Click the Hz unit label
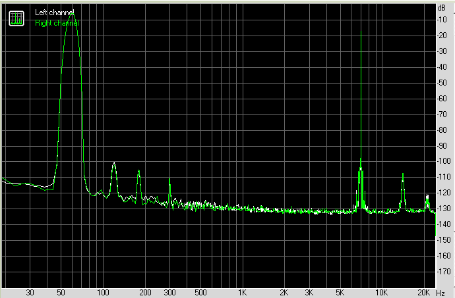 coord(441,291)
